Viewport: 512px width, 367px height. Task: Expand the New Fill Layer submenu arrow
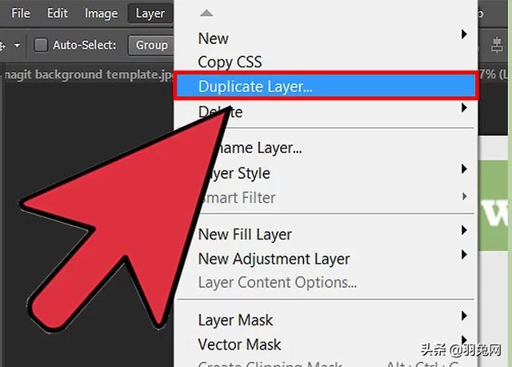click(464, 230)
